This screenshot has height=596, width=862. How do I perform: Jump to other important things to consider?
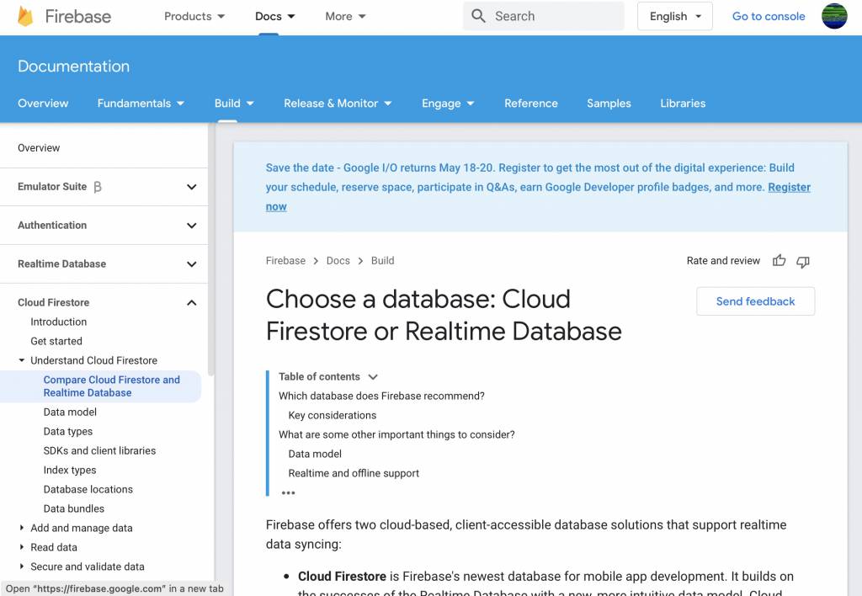pos(397,434)
